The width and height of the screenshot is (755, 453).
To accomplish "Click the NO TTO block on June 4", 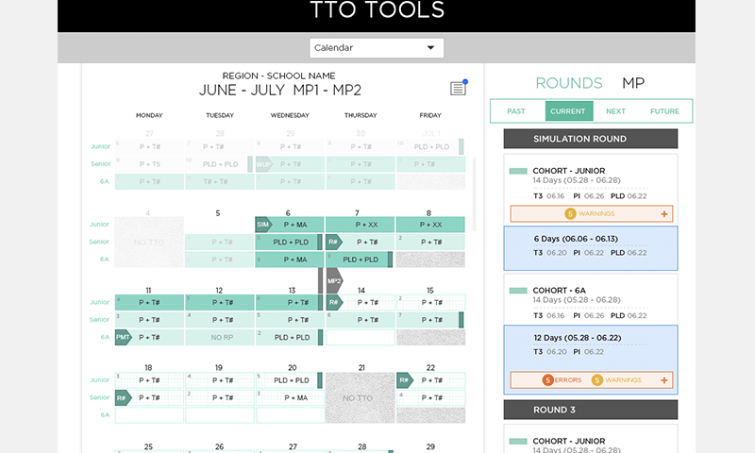I will (x=149, y=242).
